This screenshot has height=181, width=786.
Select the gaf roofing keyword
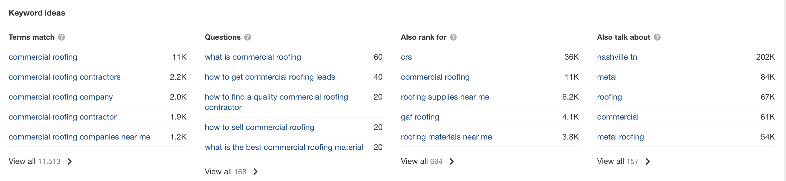(420, 117)
